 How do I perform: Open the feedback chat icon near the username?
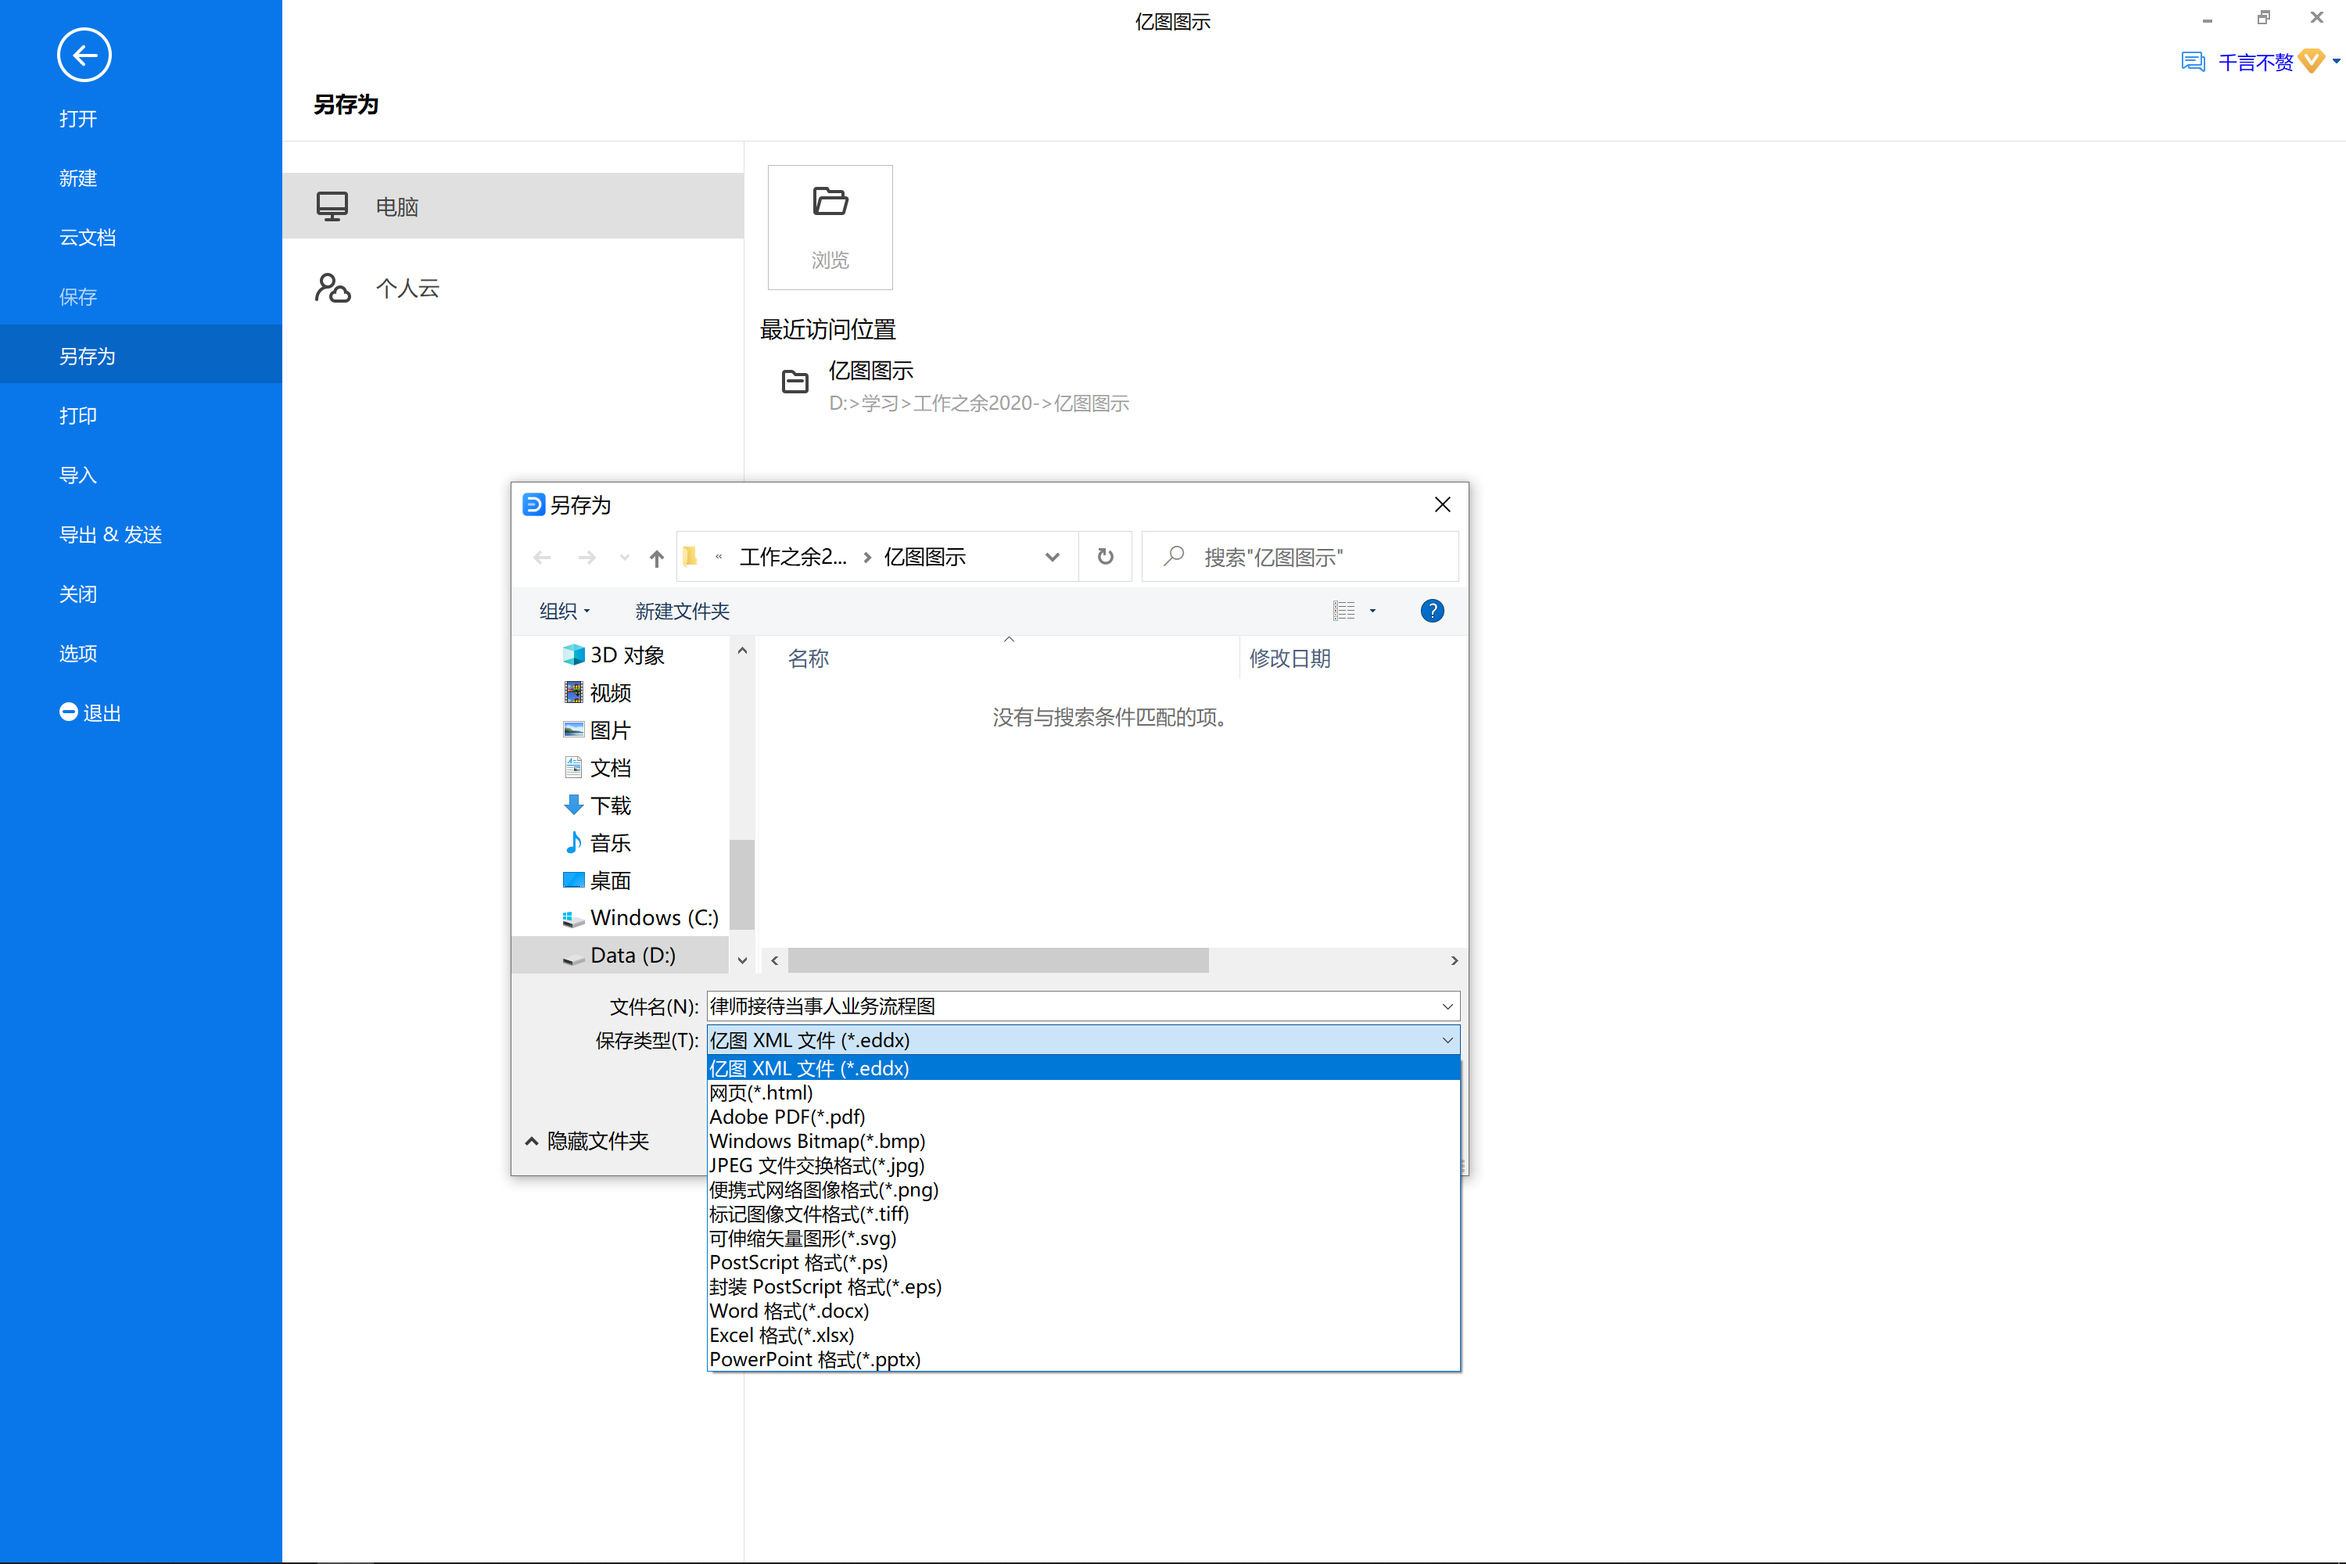coord(2193,62)
